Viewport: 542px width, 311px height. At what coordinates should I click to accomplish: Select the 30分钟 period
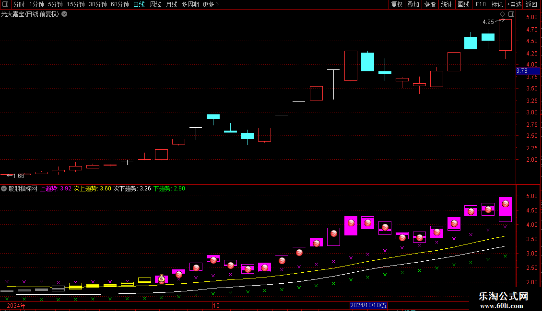click(98, 4)
